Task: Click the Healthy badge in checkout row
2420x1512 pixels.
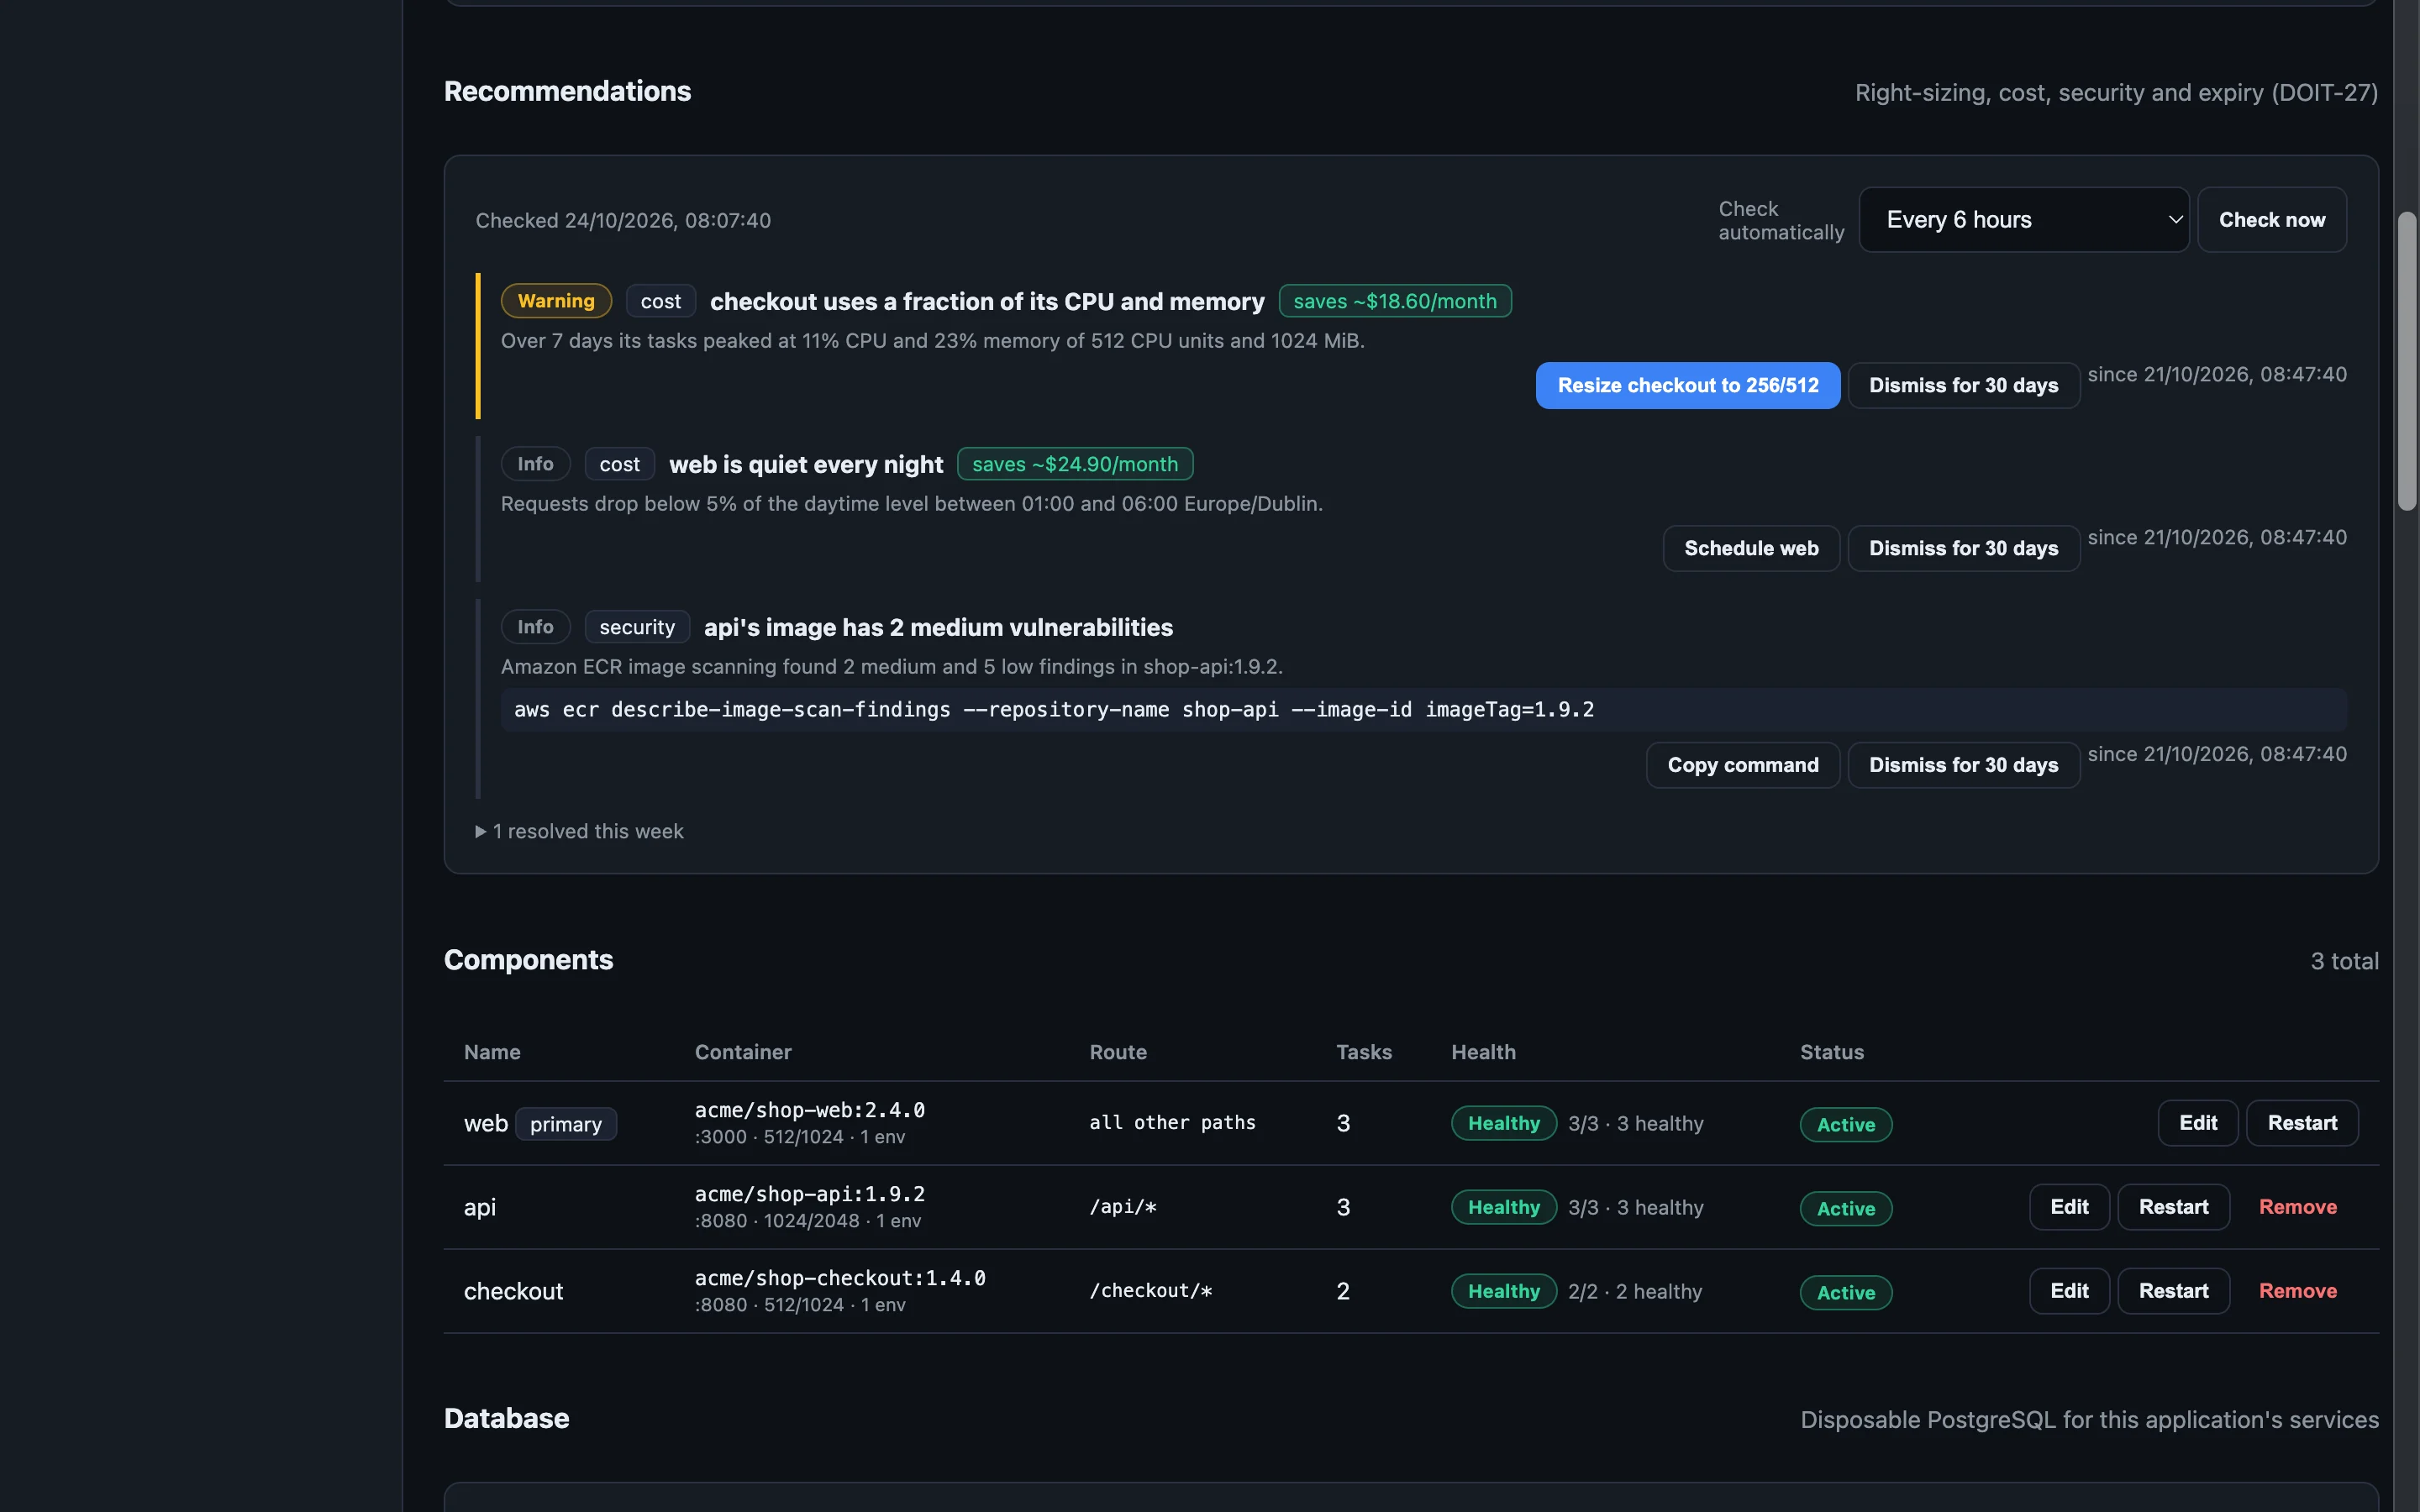Action: [x=1504, y=1291]
